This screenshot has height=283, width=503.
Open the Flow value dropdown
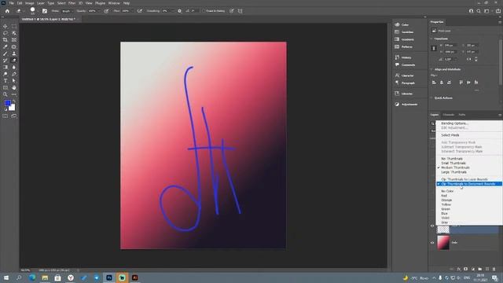tap(132, 11)
